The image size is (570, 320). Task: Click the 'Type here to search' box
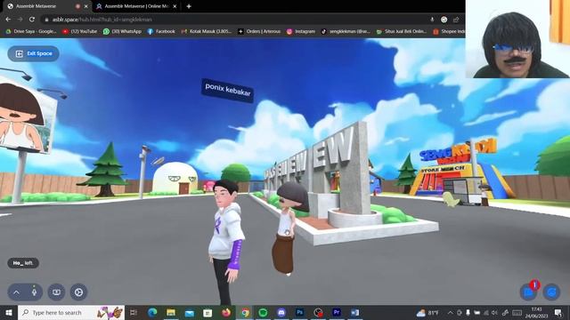pos(71,312)
